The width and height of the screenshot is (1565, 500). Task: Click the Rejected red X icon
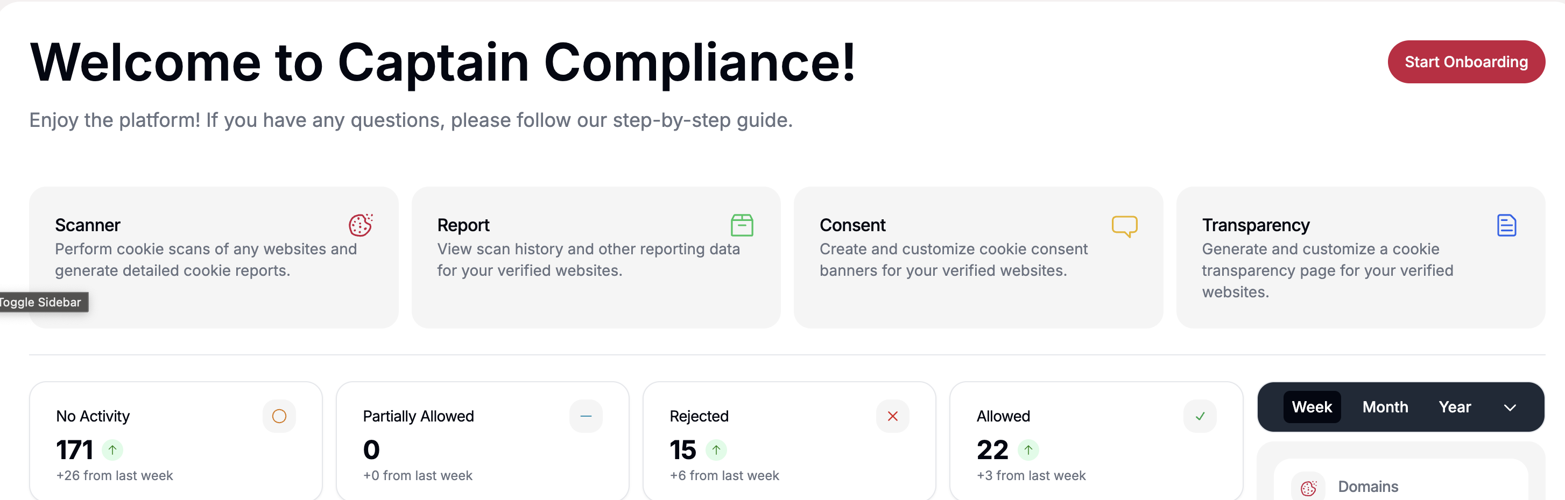pyautogui.click(x=892, y=416)
